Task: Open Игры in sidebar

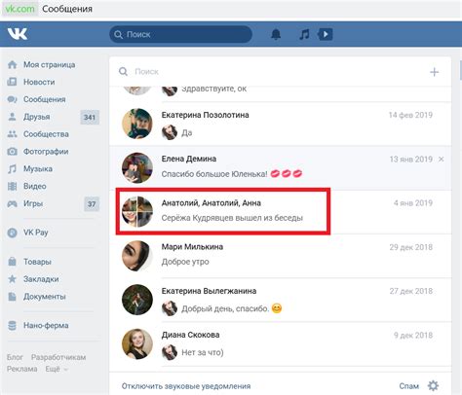Action: pos(33,203)
